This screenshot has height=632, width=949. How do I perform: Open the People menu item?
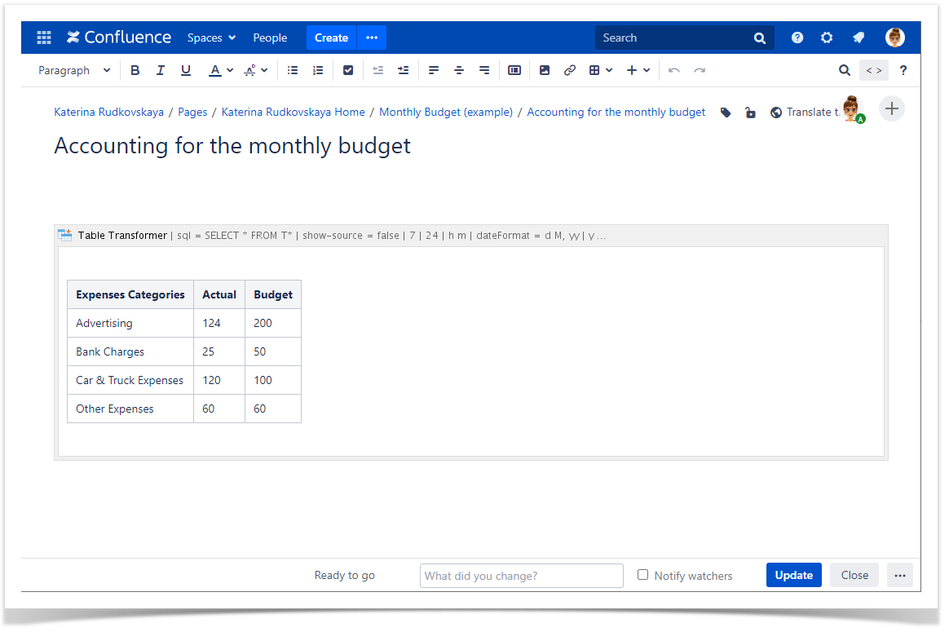270,38
